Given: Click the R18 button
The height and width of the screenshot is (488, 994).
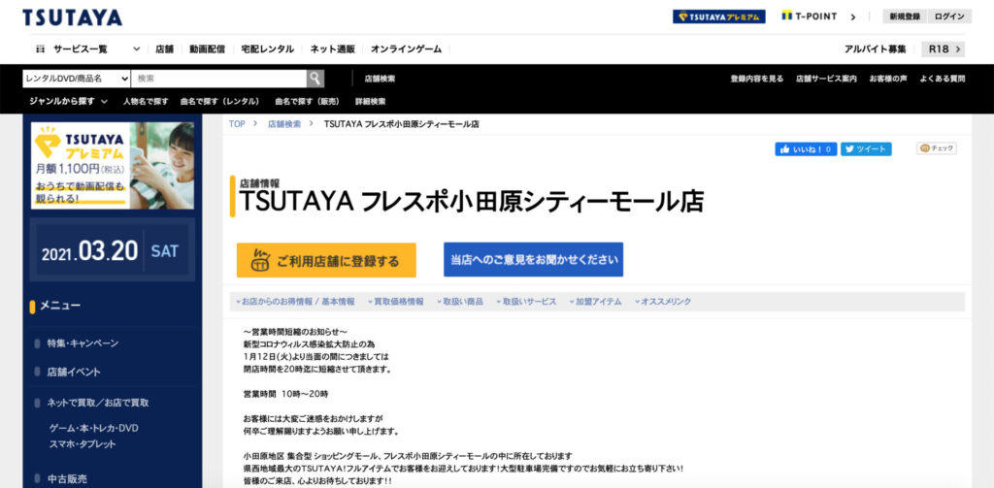Looking at the screenshot, I should point(944,49).
